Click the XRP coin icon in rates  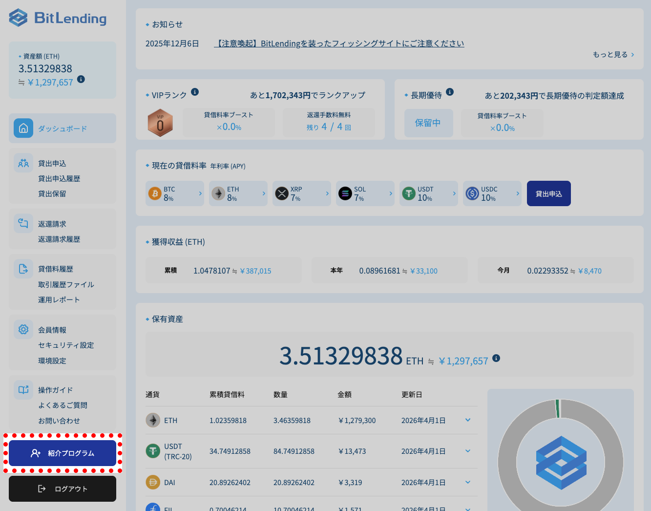(x=282, y=193)
